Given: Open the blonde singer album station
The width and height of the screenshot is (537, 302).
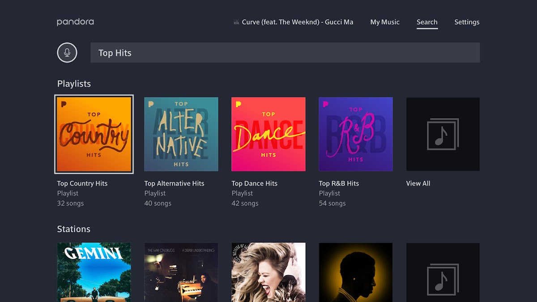Looking at the screenshot, I should [268, 272].
